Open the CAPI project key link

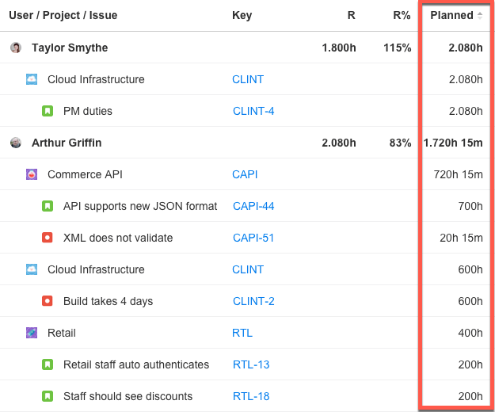(x=245, y=174)
